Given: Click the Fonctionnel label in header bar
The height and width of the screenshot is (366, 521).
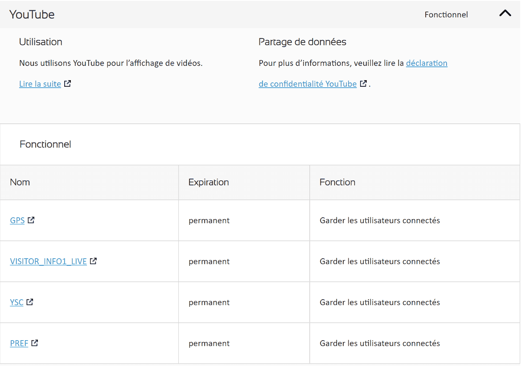Looking at the screenshot, I should pyautogui.click(x=446, y=15).
